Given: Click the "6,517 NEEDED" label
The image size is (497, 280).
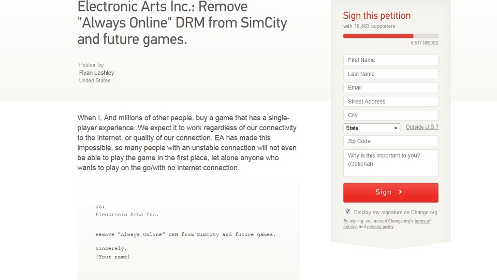Looking at the screenshot, I should pyautogui.click(x=425, y=43).
